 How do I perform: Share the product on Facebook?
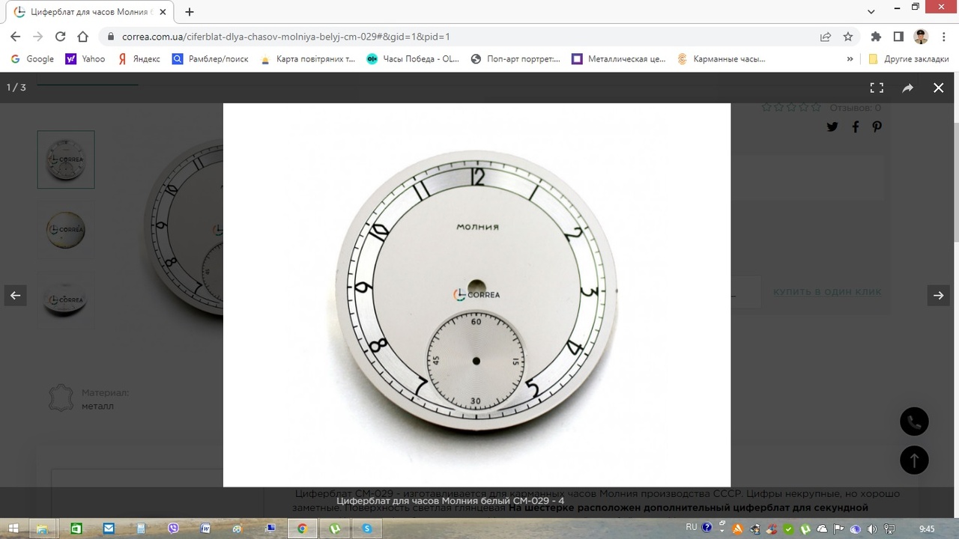pos(855,127)
